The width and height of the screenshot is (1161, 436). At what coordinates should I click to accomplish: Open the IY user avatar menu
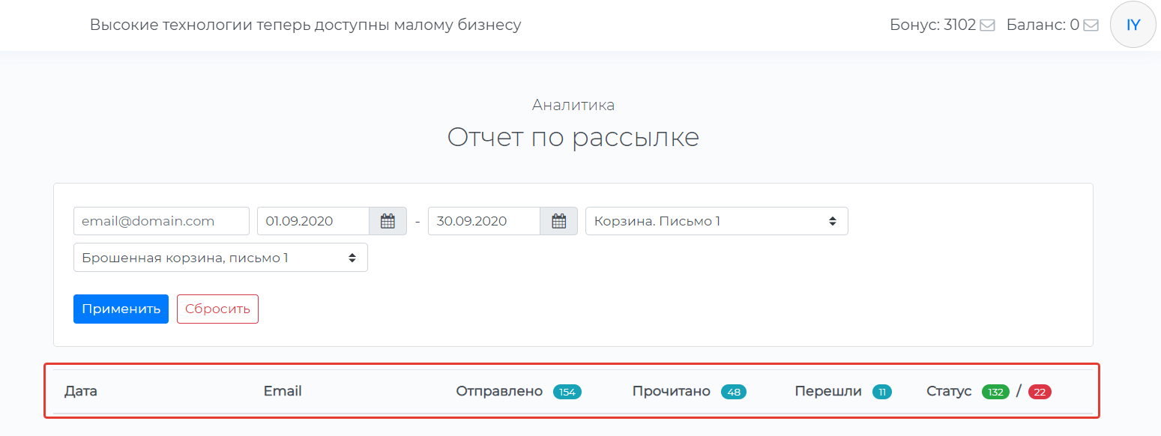(x=1133, y=25)
